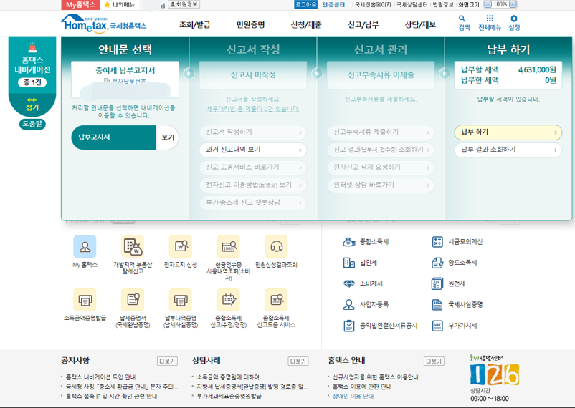Open 종합소득세 신고도움 서비스 icon

pyautogui.click(x=276, y=300)
